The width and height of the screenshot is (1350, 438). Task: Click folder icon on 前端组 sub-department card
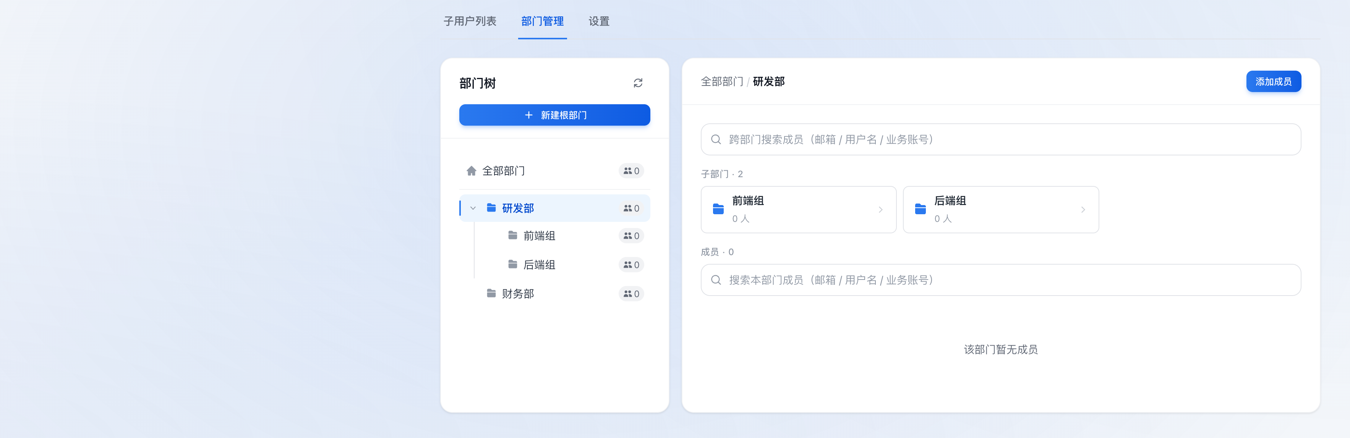click(718, 209)
